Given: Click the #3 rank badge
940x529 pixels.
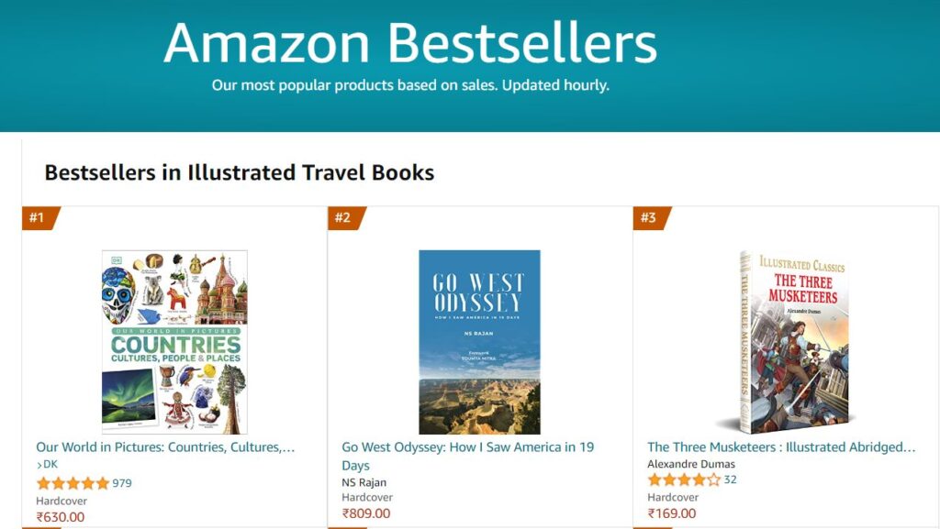Looking at the screenshot, I should coord(650,218).
